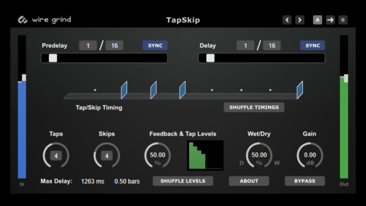Click the green tap levels graph
Screen dimensions: 366x206
[205, 156]
